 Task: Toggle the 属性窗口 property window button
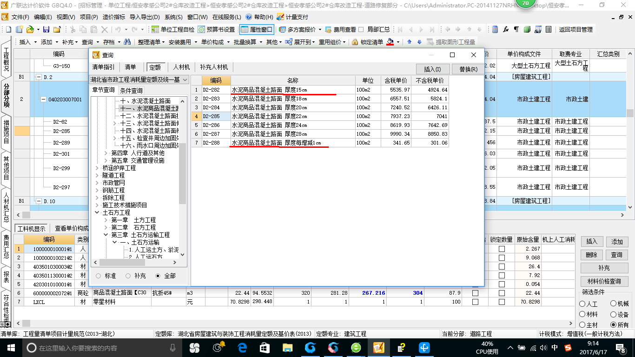point(256,29)
